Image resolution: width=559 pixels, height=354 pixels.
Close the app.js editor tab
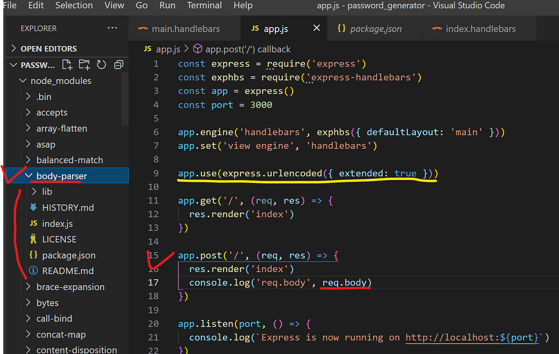(317, 27)
